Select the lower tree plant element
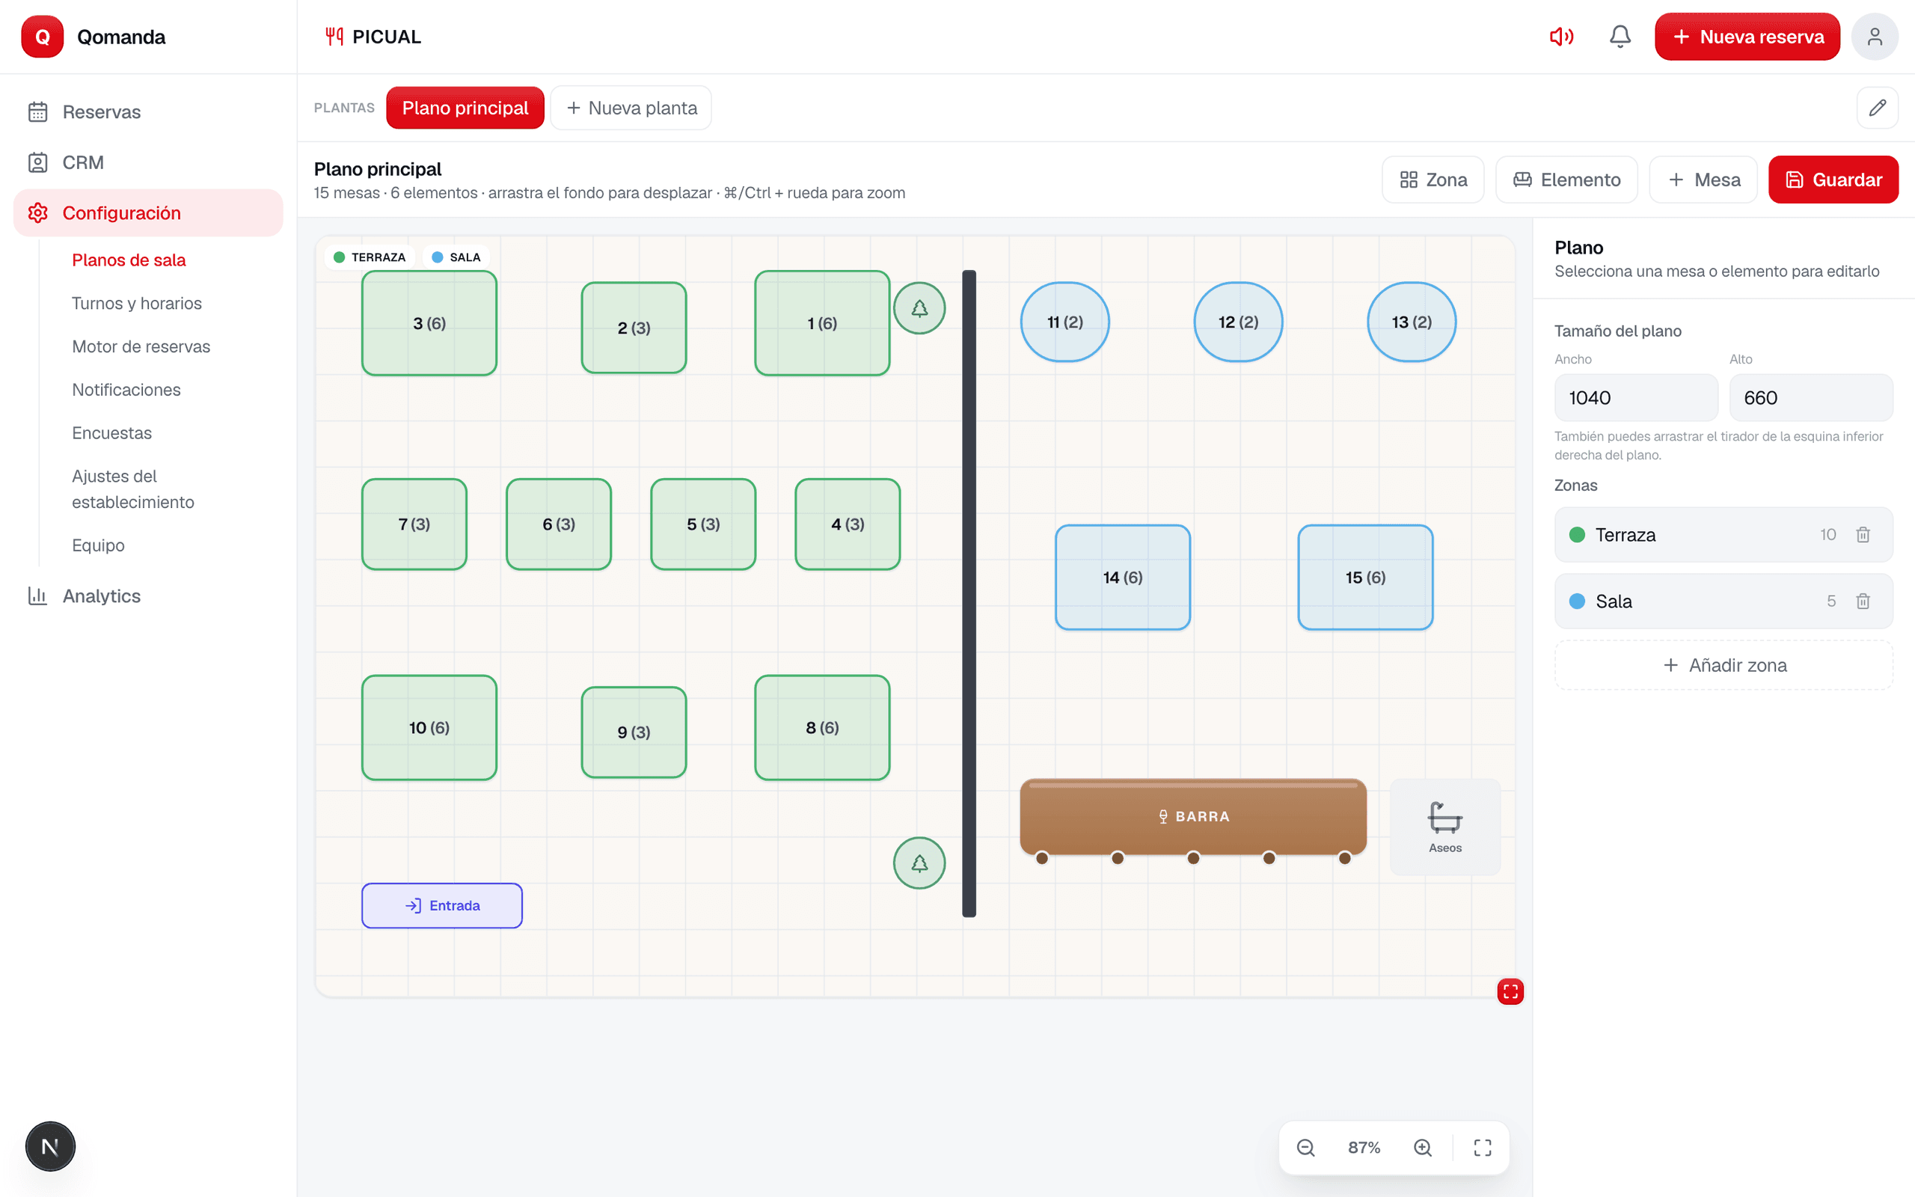This screenshot has height=1197, width=1915. point(919,863)
